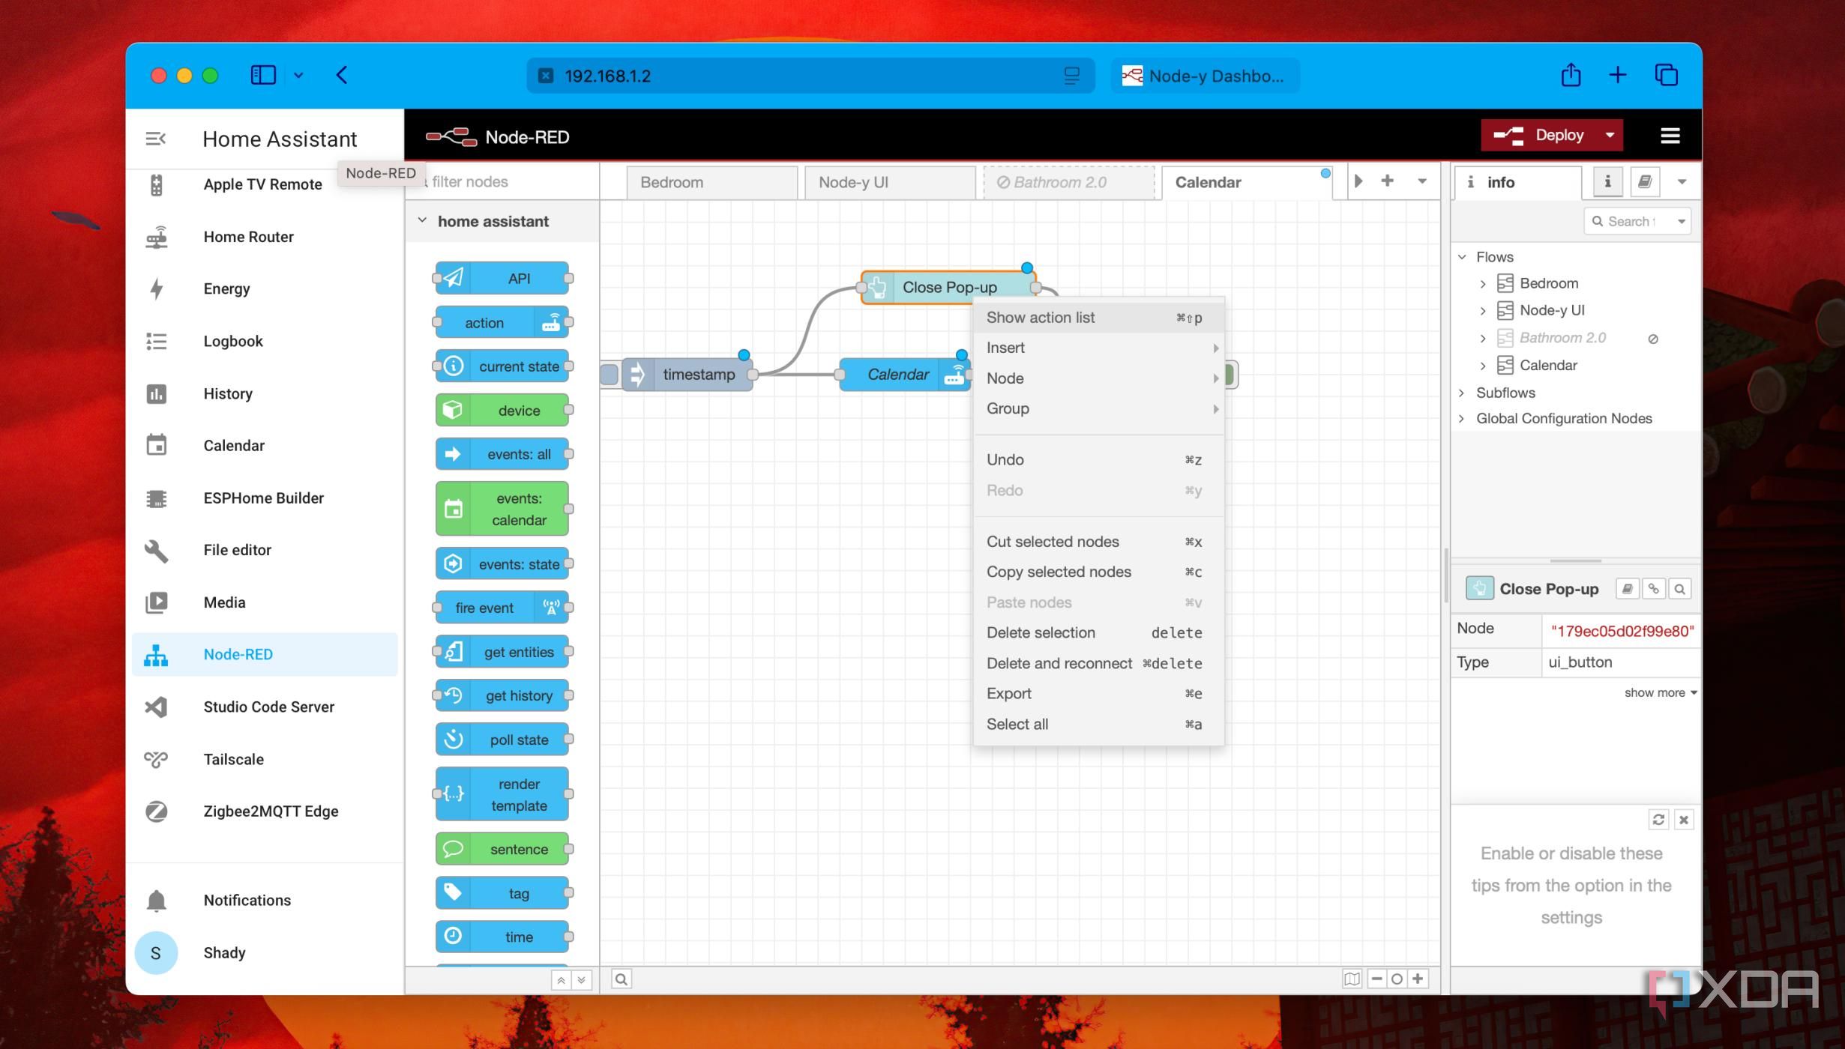This screenshot has width=1845, height=1049.
Task: Zoom out using the canvas minus icon
Action: click(1376, 979)
